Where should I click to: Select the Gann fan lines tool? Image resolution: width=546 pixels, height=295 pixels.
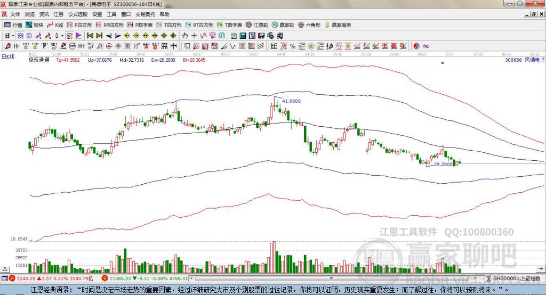coord(196,46)
